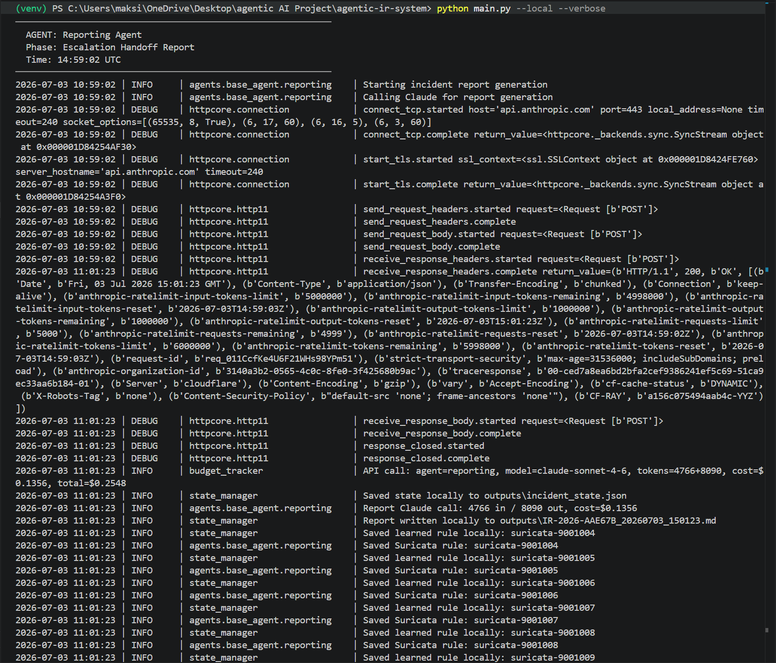Click 'Saved learned rule locally: suricata-9001007'

click(479, 608)
